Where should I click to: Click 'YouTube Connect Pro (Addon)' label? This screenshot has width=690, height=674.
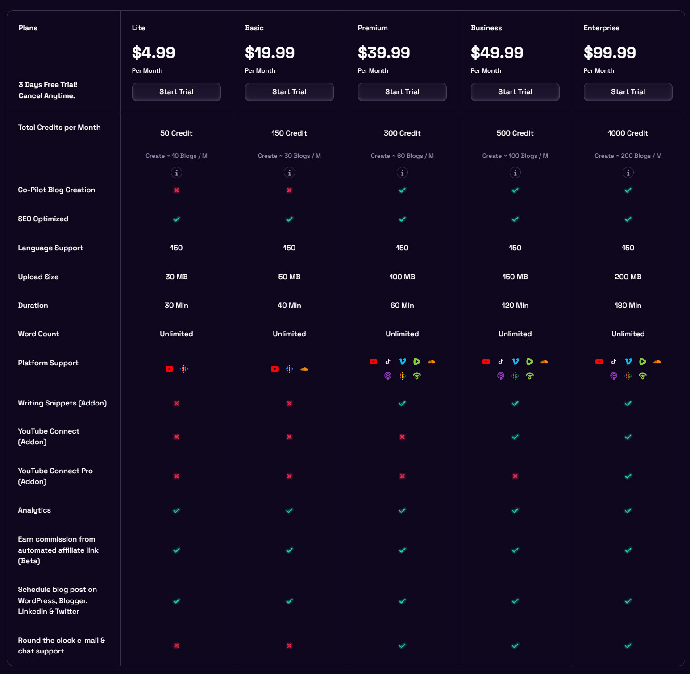tap(55, 476)
